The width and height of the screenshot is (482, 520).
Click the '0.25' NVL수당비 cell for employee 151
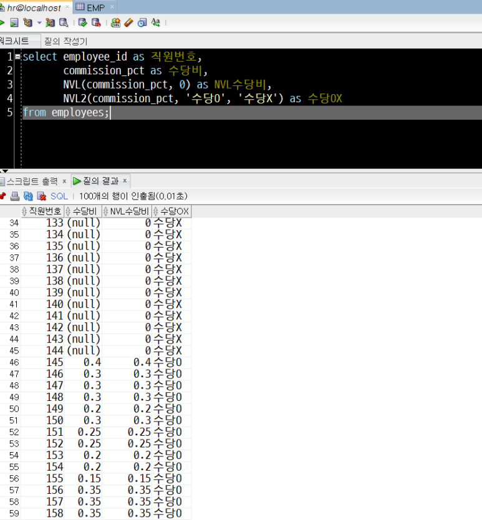(x=127, y=432)
